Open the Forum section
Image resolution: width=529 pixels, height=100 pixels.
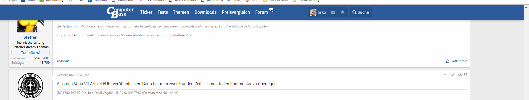click(x=261, y=12)
